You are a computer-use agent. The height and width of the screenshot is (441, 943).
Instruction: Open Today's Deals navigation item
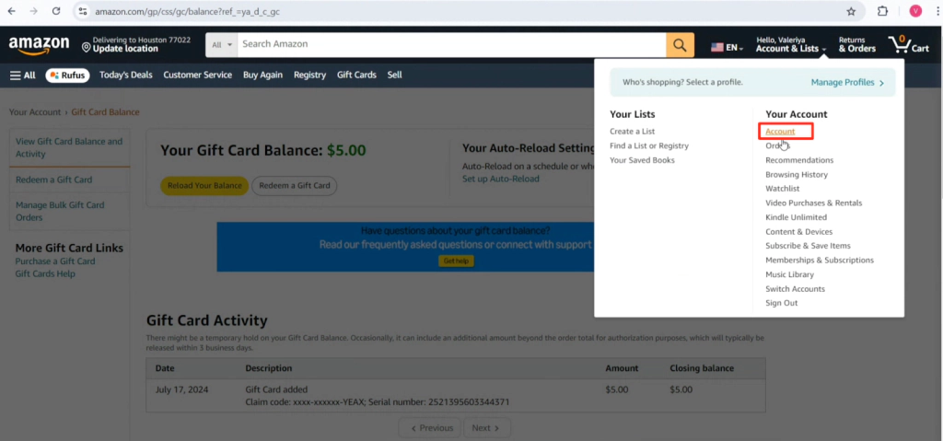click(125, 75)
